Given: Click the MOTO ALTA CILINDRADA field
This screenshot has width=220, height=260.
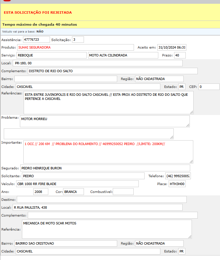Looking at the screenshot, I should click(123, 55).
